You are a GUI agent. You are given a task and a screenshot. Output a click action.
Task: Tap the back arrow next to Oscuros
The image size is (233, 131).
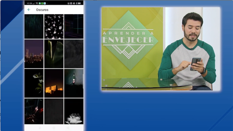pyautogui.click(x=29, y=10)
